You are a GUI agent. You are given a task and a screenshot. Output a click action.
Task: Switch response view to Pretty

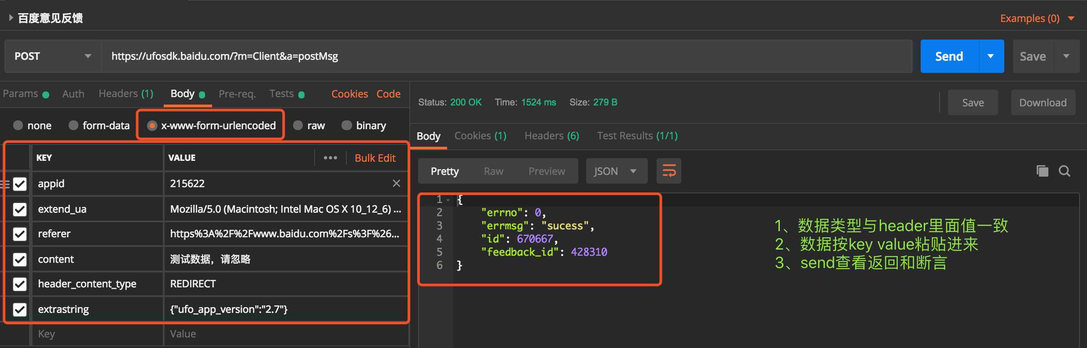444,171
